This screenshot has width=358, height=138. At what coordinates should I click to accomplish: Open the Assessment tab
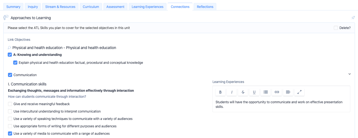pos(115,7)
